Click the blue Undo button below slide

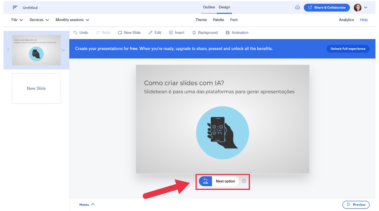click(x=205, y=181)
